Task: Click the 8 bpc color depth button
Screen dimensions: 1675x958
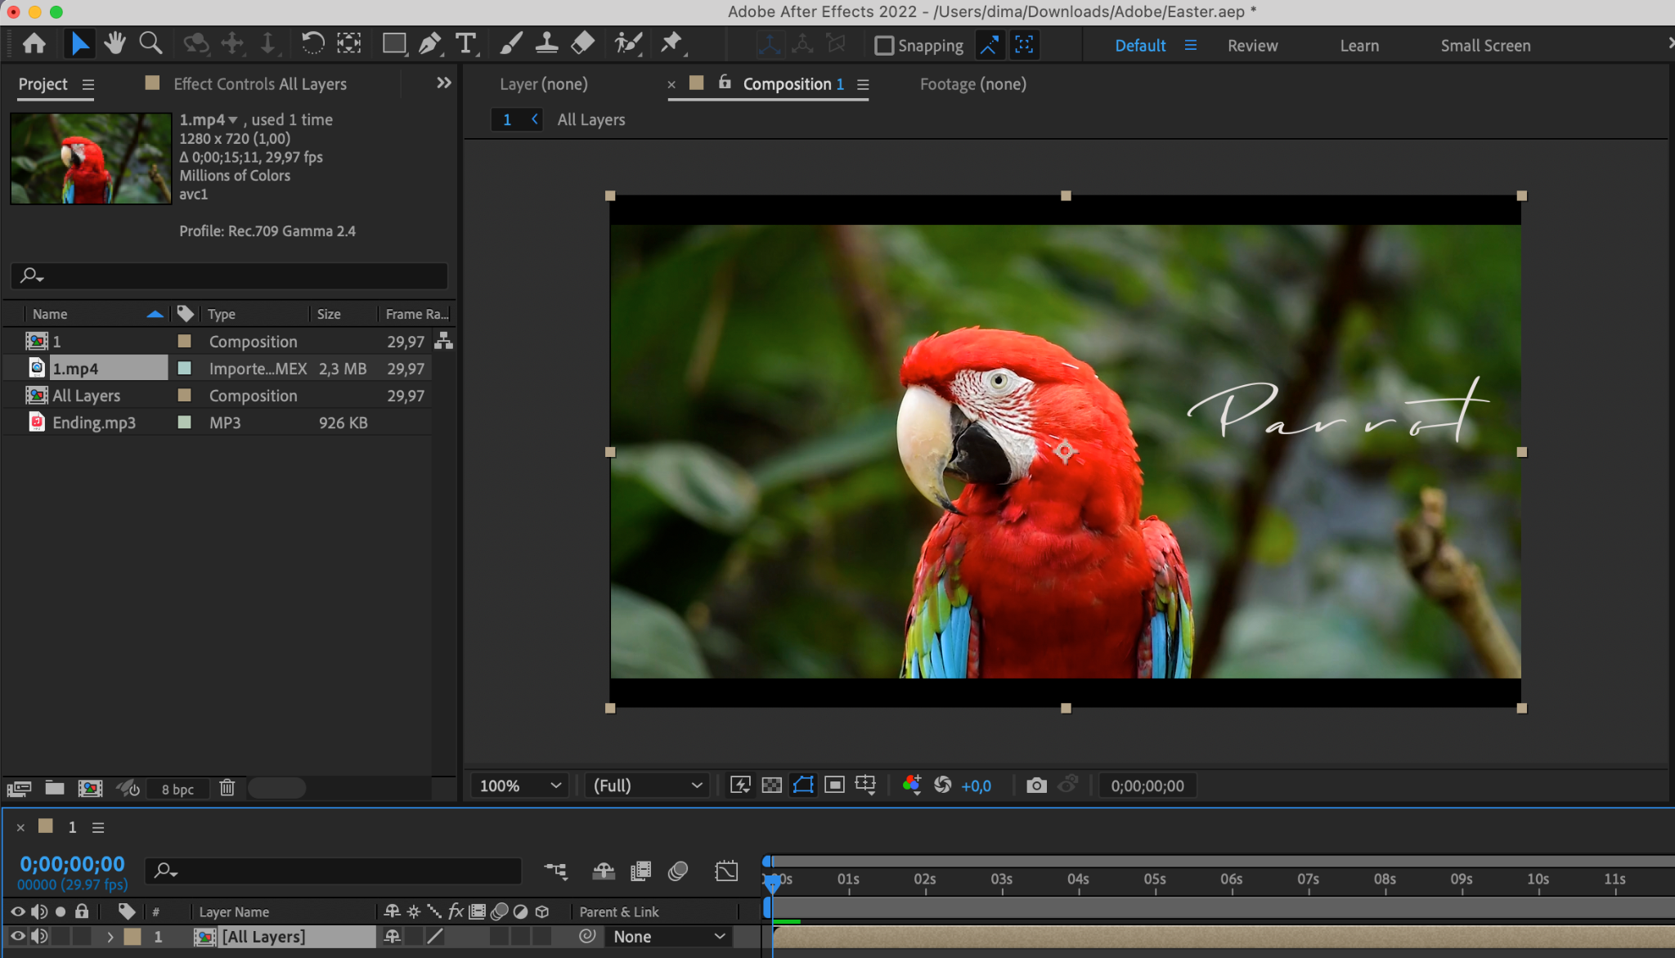Action: click(x=177, y=789)
